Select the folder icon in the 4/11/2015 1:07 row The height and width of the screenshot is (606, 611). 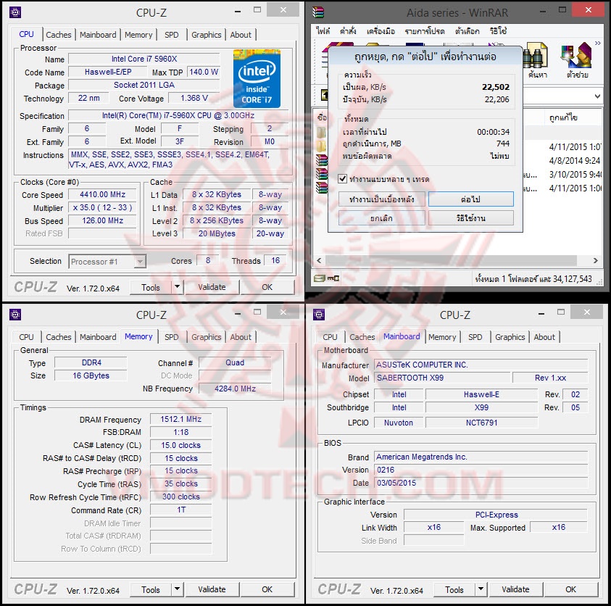pyautogui.click(x=322, y=146)
